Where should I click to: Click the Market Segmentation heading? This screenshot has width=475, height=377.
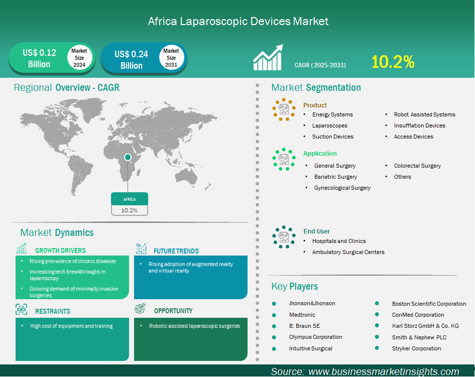pyautogui.click(x=316, y=87)
